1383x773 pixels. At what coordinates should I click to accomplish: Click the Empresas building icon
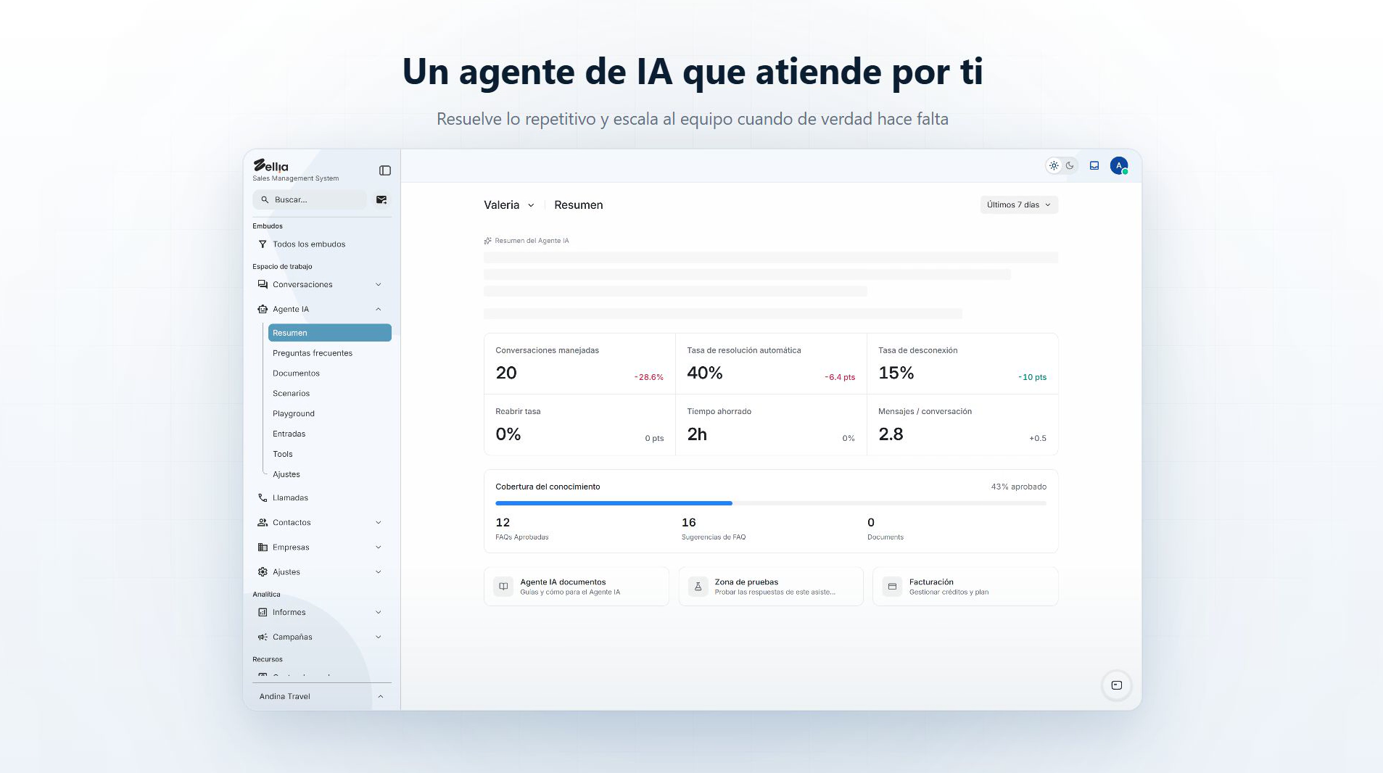(x=263, y=547)
